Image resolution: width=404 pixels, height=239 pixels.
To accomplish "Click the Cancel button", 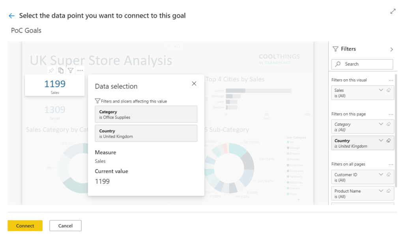I will (65, 226).
